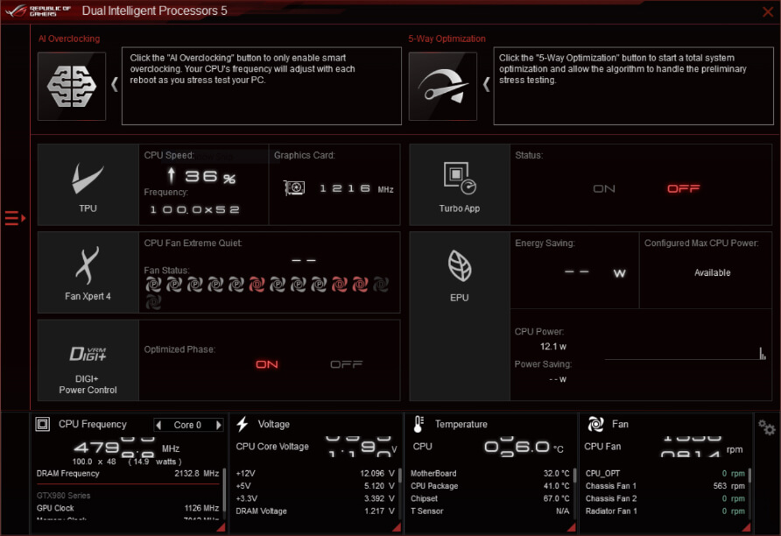Click the DRAM Voltage 1.217 V row
Screen dimensions: 781x536
point(315,511)
